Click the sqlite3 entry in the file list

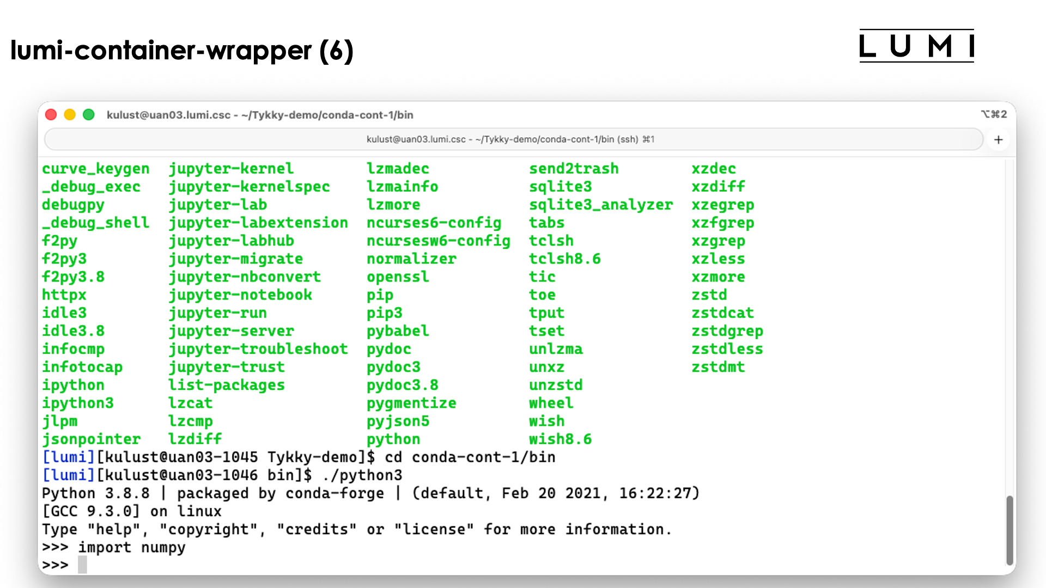560,186
